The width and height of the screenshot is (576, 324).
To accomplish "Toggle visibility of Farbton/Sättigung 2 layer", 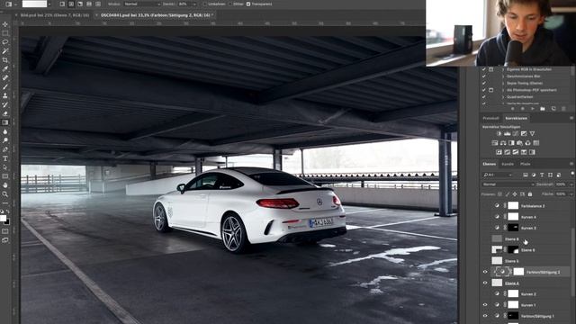I will tap(485, 272).
